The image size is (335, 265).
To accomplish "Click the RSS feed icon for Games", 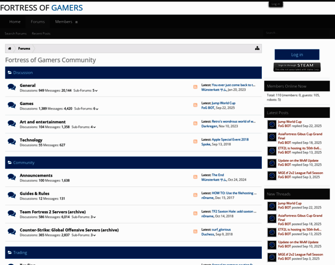I will click(195, 105).
